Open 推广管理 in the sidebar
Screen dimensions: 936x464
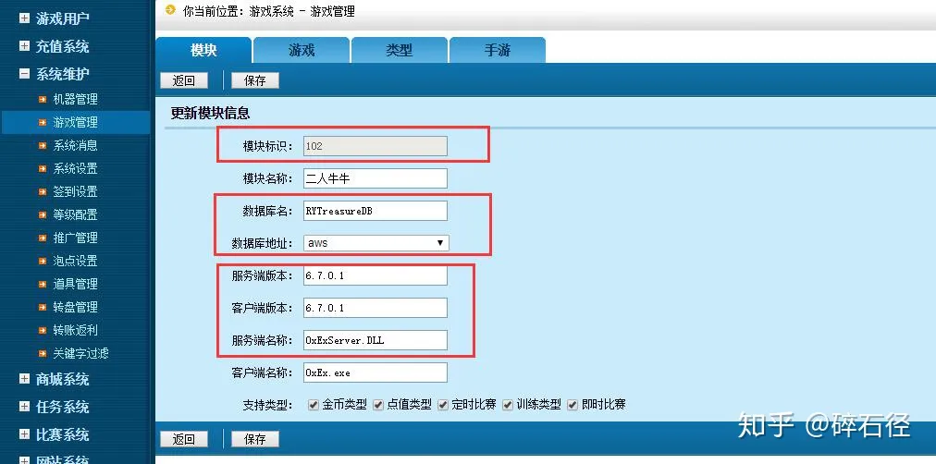click(75, 238)
